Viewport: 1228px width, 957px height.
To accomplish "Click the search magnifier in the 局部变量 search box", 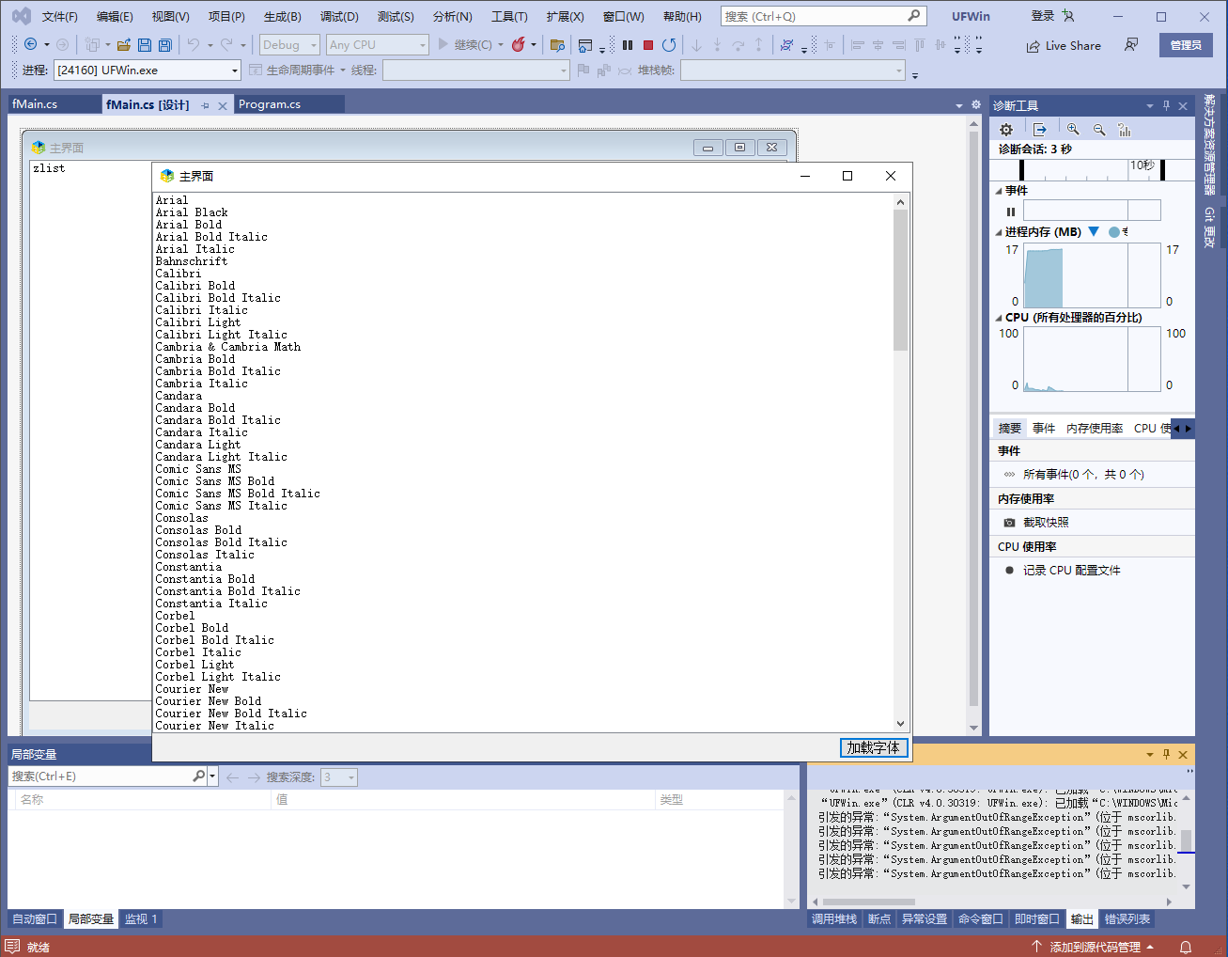I will click(198, 777).
